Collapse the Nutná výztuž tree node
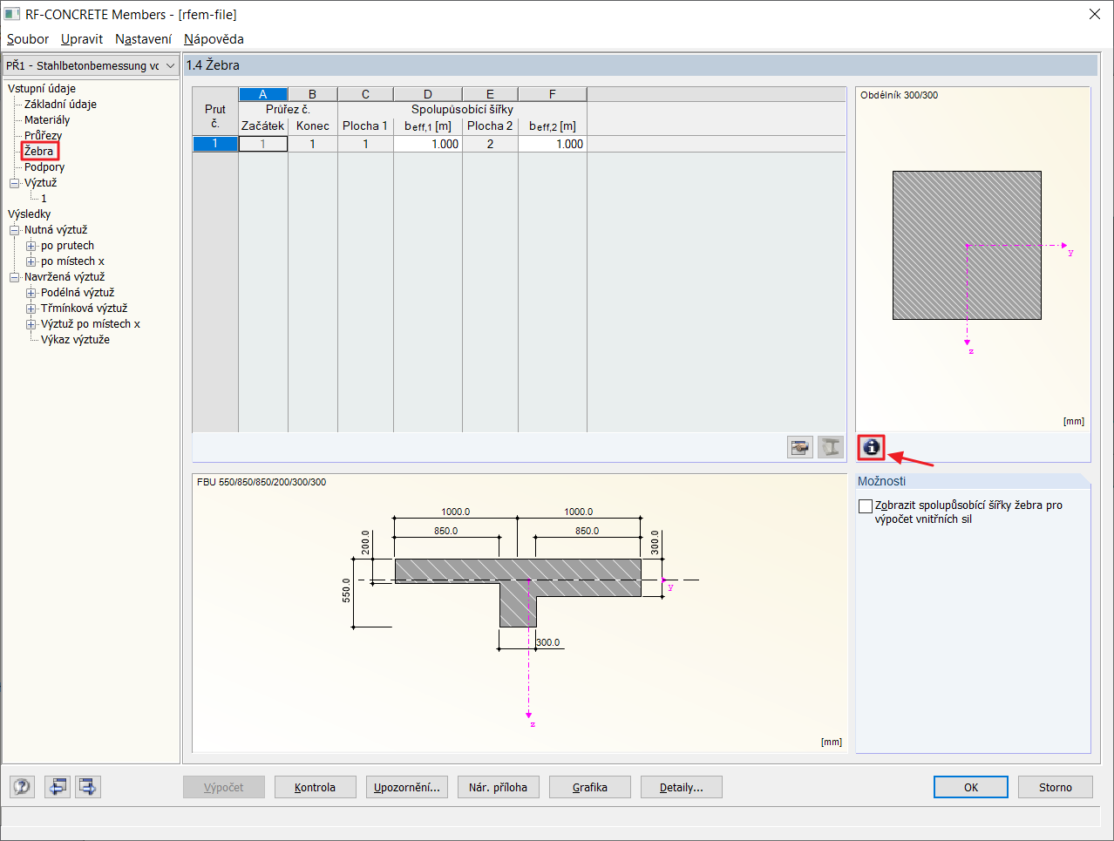This screenshot has height=841, width=1114. (x=14, y=230)
